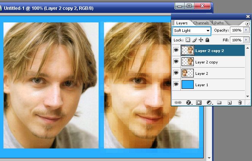This screenshot has width=252, height=161.
Task: Hide Layer 2 visibility eye
Action: pos(176,73)
